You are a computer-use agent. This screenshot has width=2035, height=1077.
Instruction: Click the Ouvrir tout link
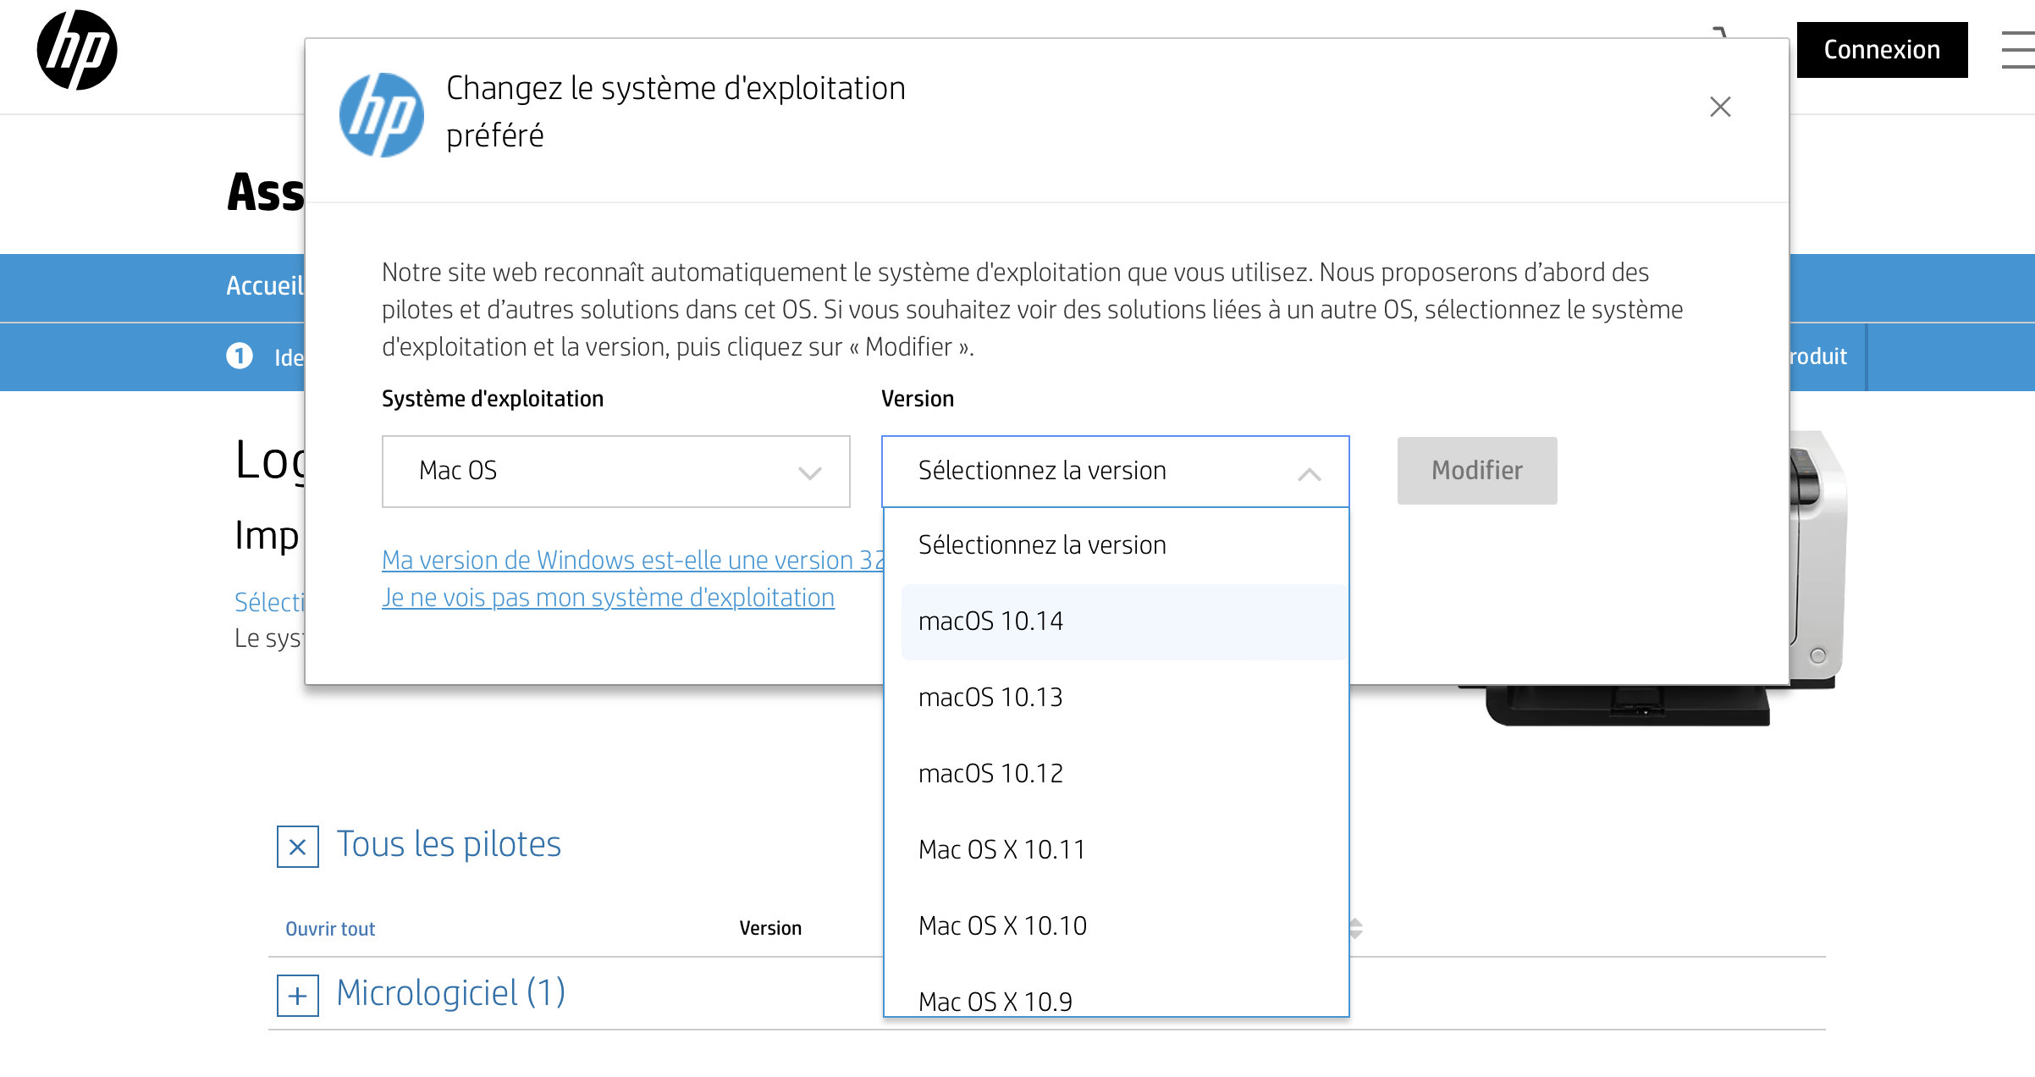(330, 929)
